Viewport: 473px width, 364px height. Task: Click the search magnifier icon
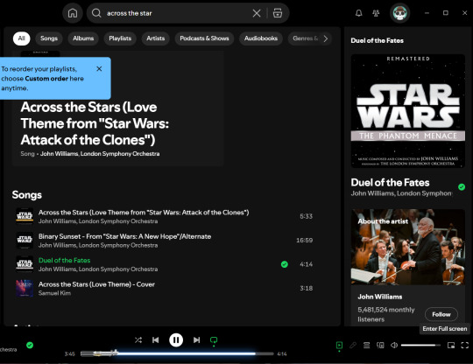(96, 13)
